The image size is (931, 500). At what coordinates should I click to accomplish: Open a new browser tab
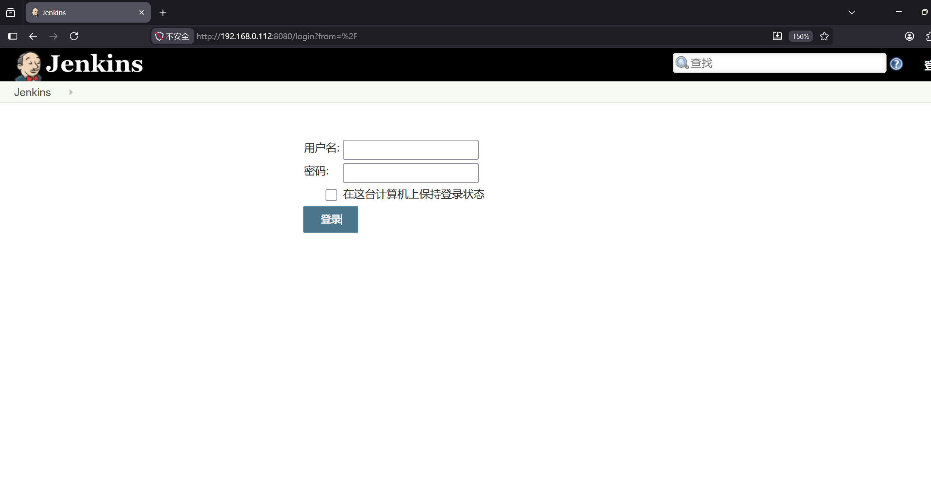click(163, 13)
